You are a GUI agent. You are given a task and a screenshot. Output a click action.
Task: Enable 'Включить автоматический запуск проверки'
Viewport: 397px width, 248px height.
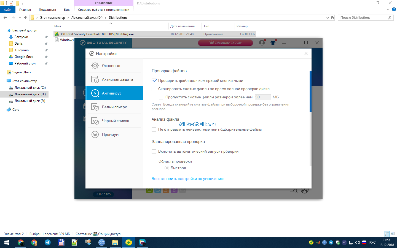pyautogui.click(x=154, y=152)
